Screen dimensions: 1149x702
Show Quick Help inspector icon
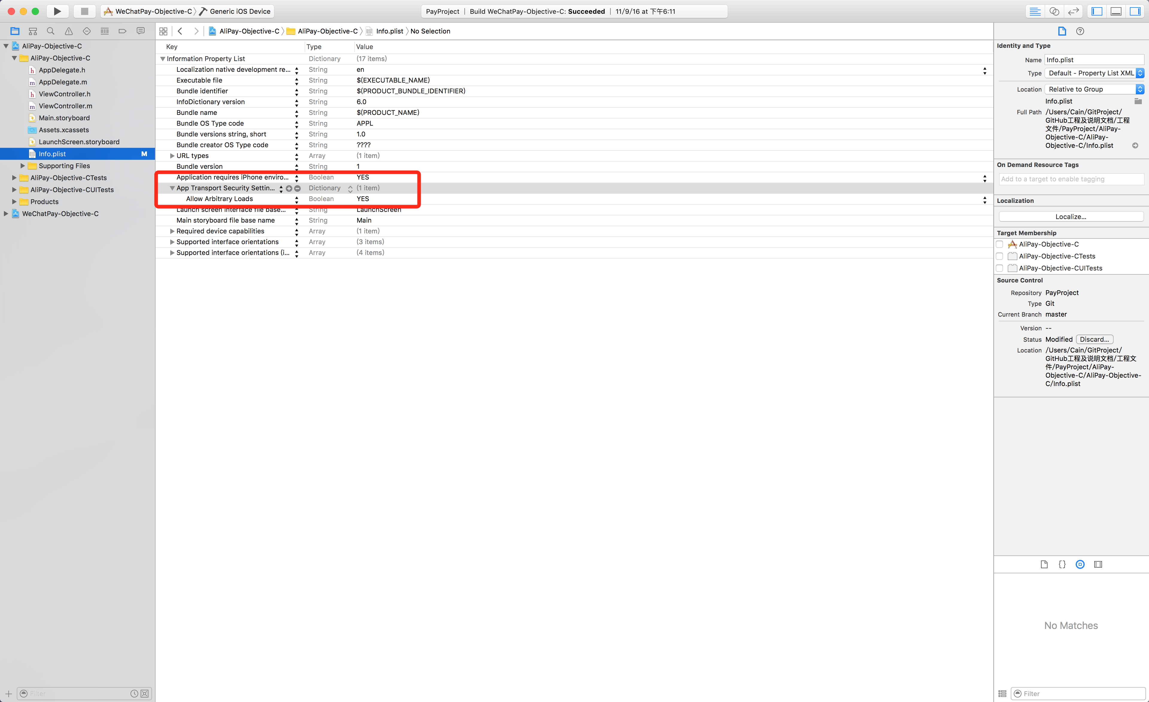(x=1080, y=31)
